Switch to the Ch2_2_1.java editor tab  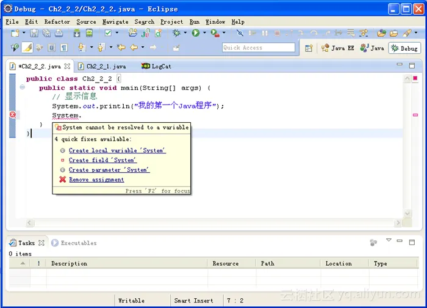pos(106,66)
